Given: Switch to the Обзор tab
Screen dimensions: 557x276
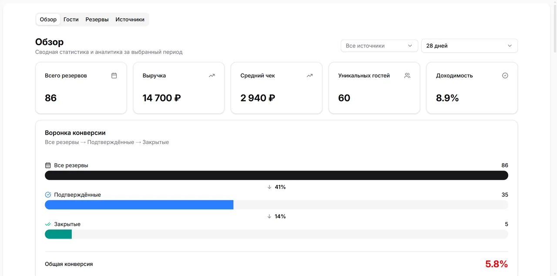Looking at the screenshot, I should [48, 20].
